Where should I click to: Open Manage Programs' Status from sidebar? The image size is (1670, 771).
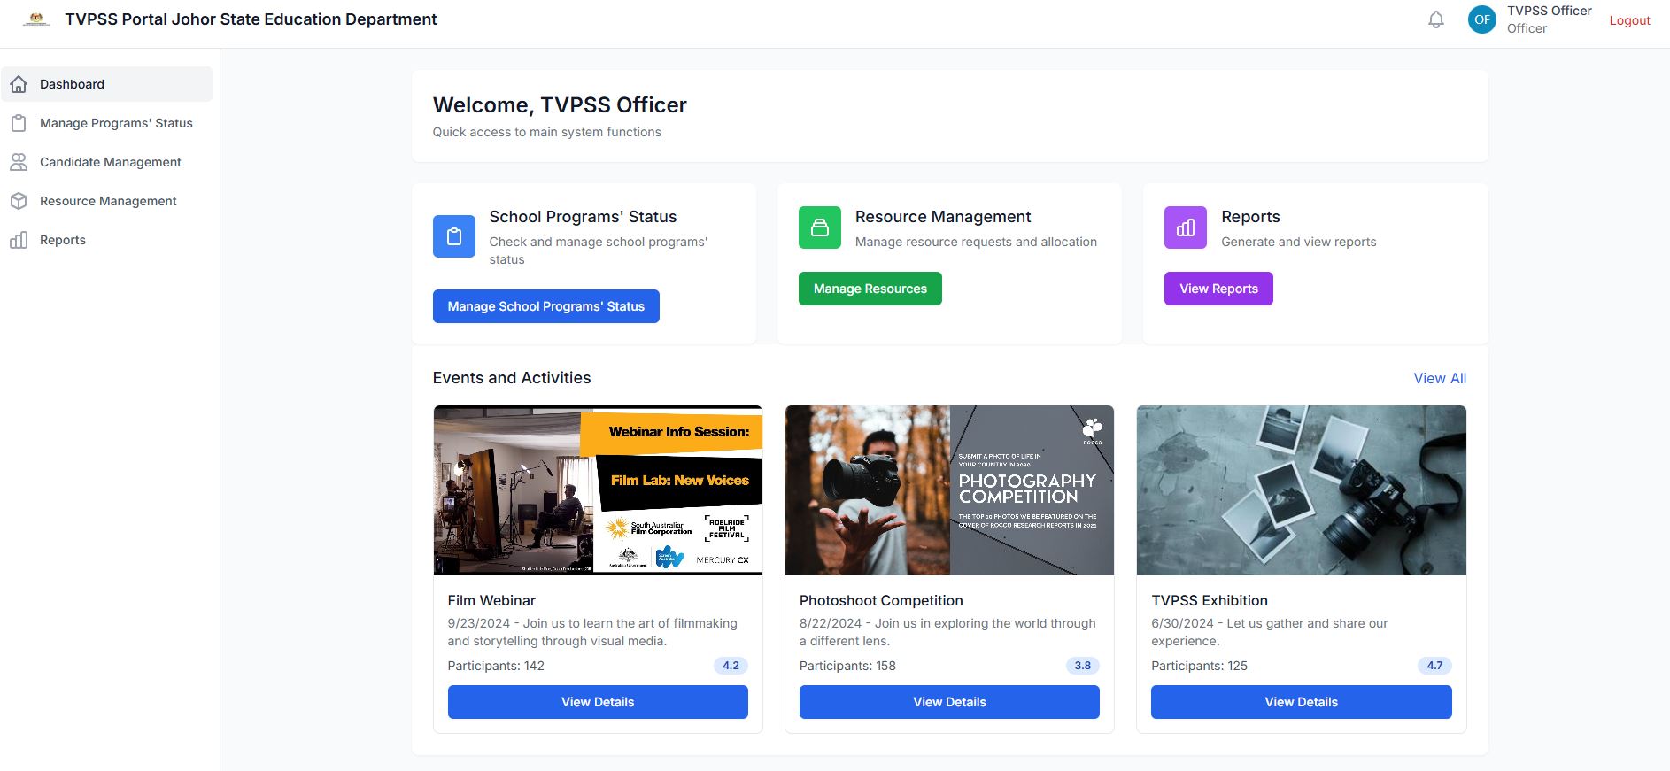116,123
